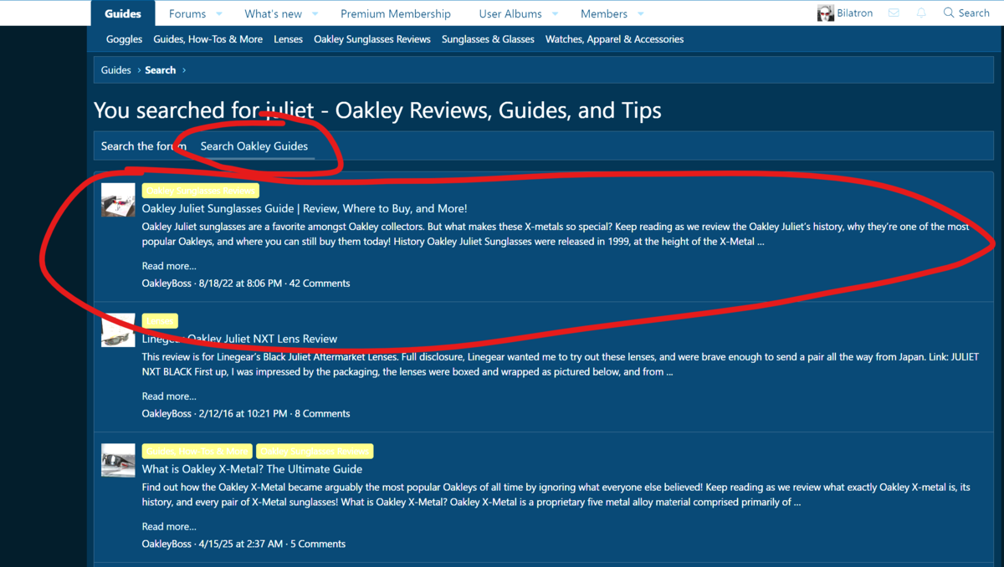Expand the Members dropdown arrow
The image size is (1004, 567).
[x=641, y=13]
